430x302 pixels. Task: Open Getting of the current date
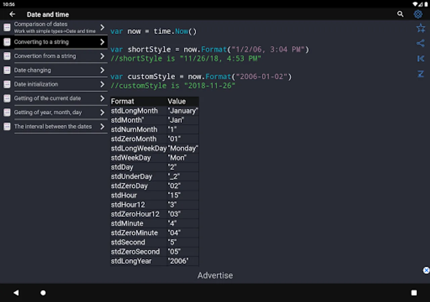click(x=47, y=98)
